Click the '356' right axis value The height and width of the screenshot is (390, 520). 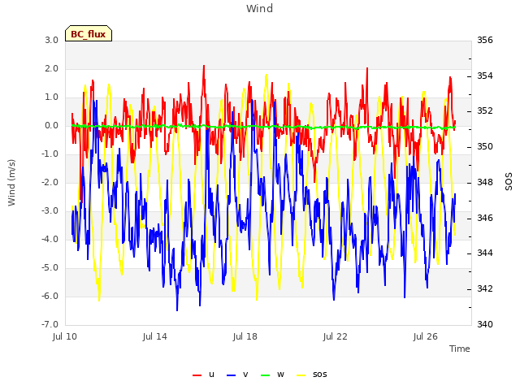[x=485, y=40]
